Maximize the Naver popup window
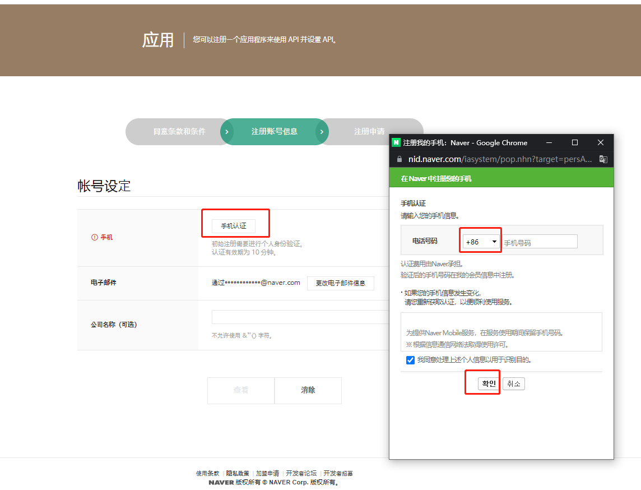The image size is (641, 490). pyautogui.click(x=575, y=142)
